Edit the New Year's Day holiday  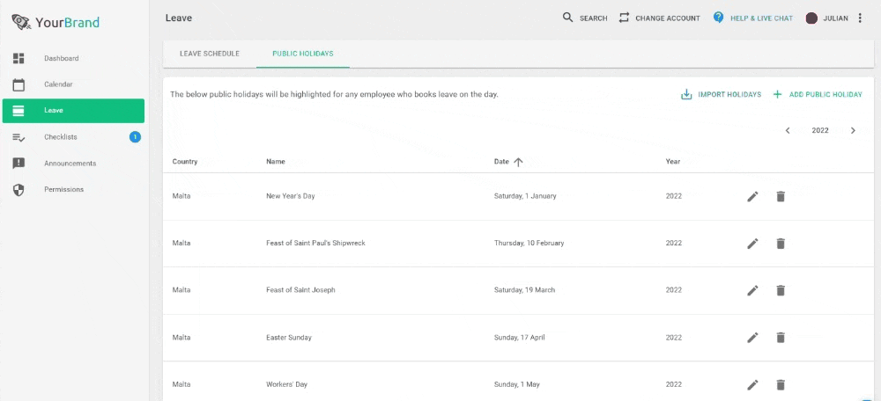pos(752,196)
